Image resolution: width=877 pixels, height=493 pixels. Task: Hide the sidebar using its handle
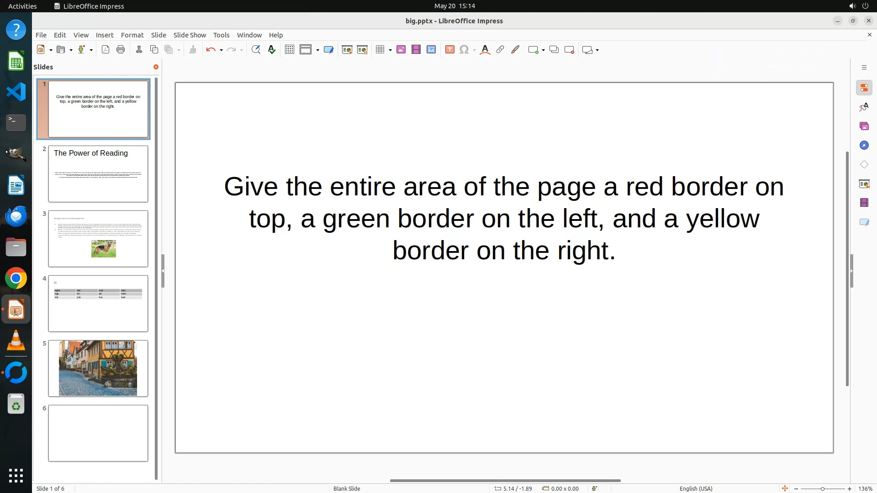851,271
